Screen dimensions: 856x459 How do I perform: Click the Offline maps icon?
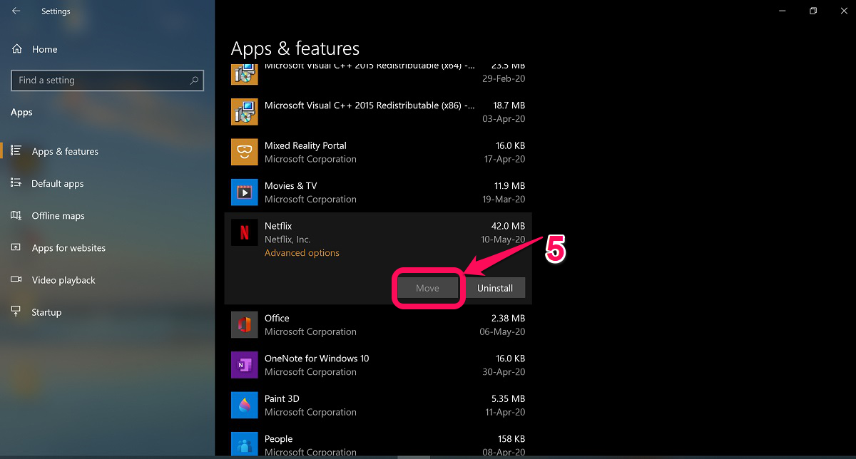(x=16, y=215)
